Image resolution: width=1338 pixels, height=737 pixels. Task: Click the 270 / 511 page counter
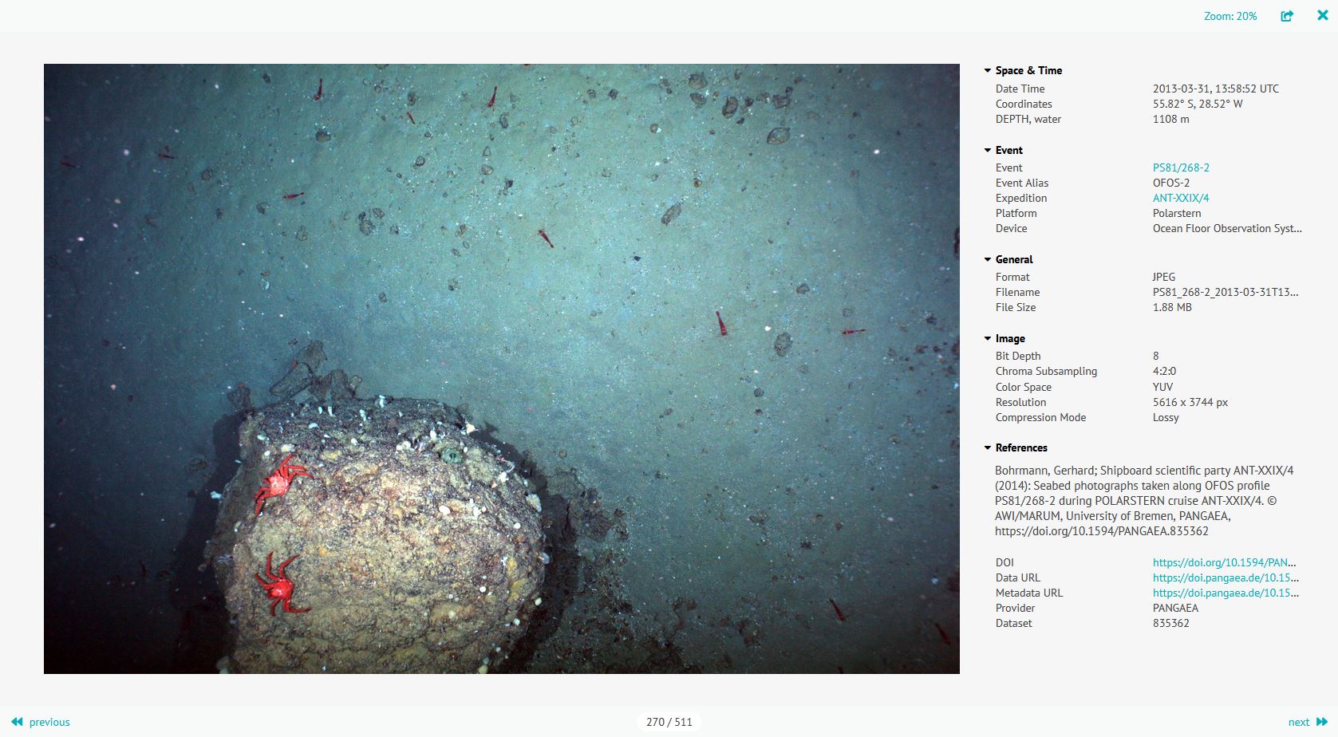click(669, 721)
